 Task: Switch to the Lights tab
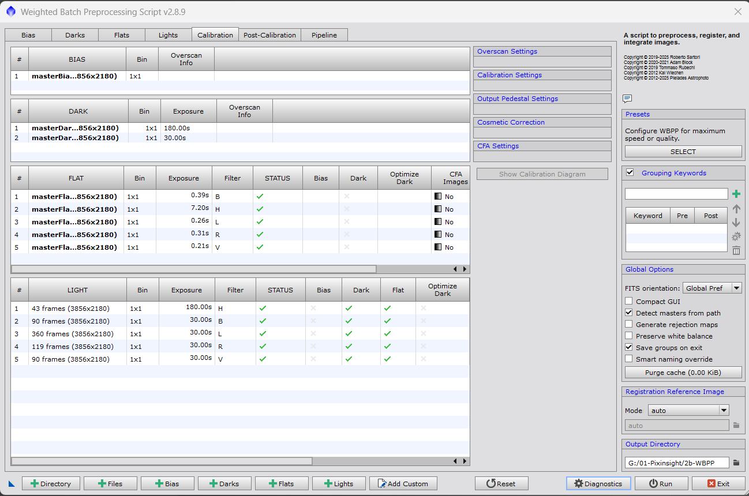click(x=168, y=35)
